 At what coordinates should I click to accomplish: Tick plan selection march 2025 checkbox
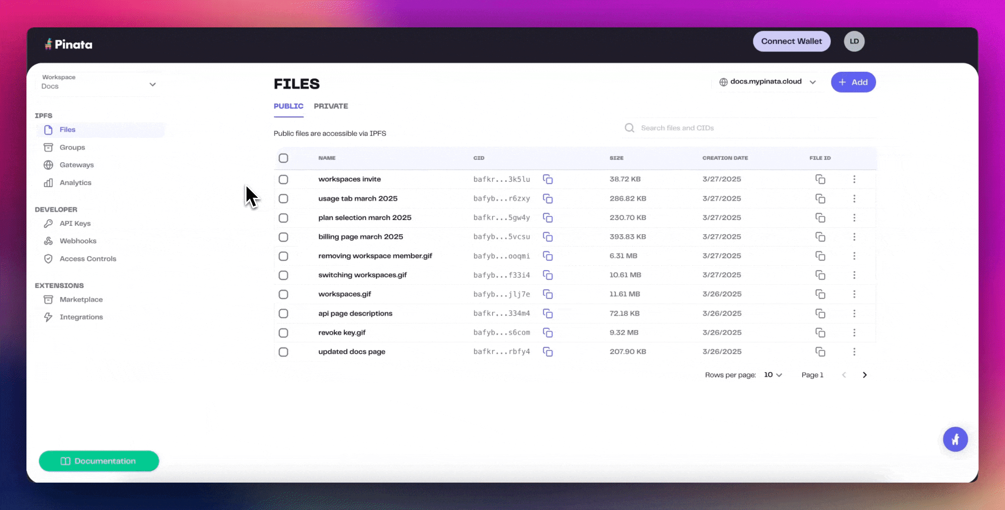(283, 218)
